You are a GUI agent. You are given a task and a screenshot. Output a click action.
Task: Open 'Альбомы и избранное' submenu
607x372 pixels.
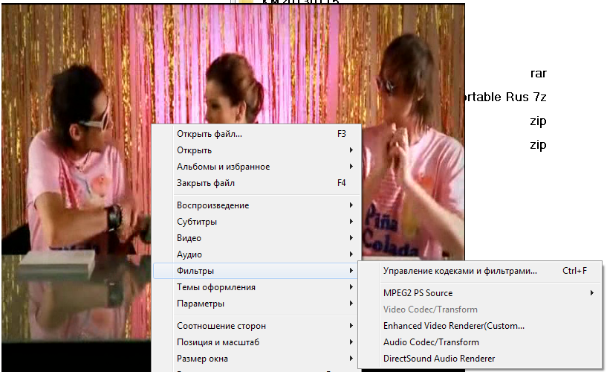(x=223, y=167)
